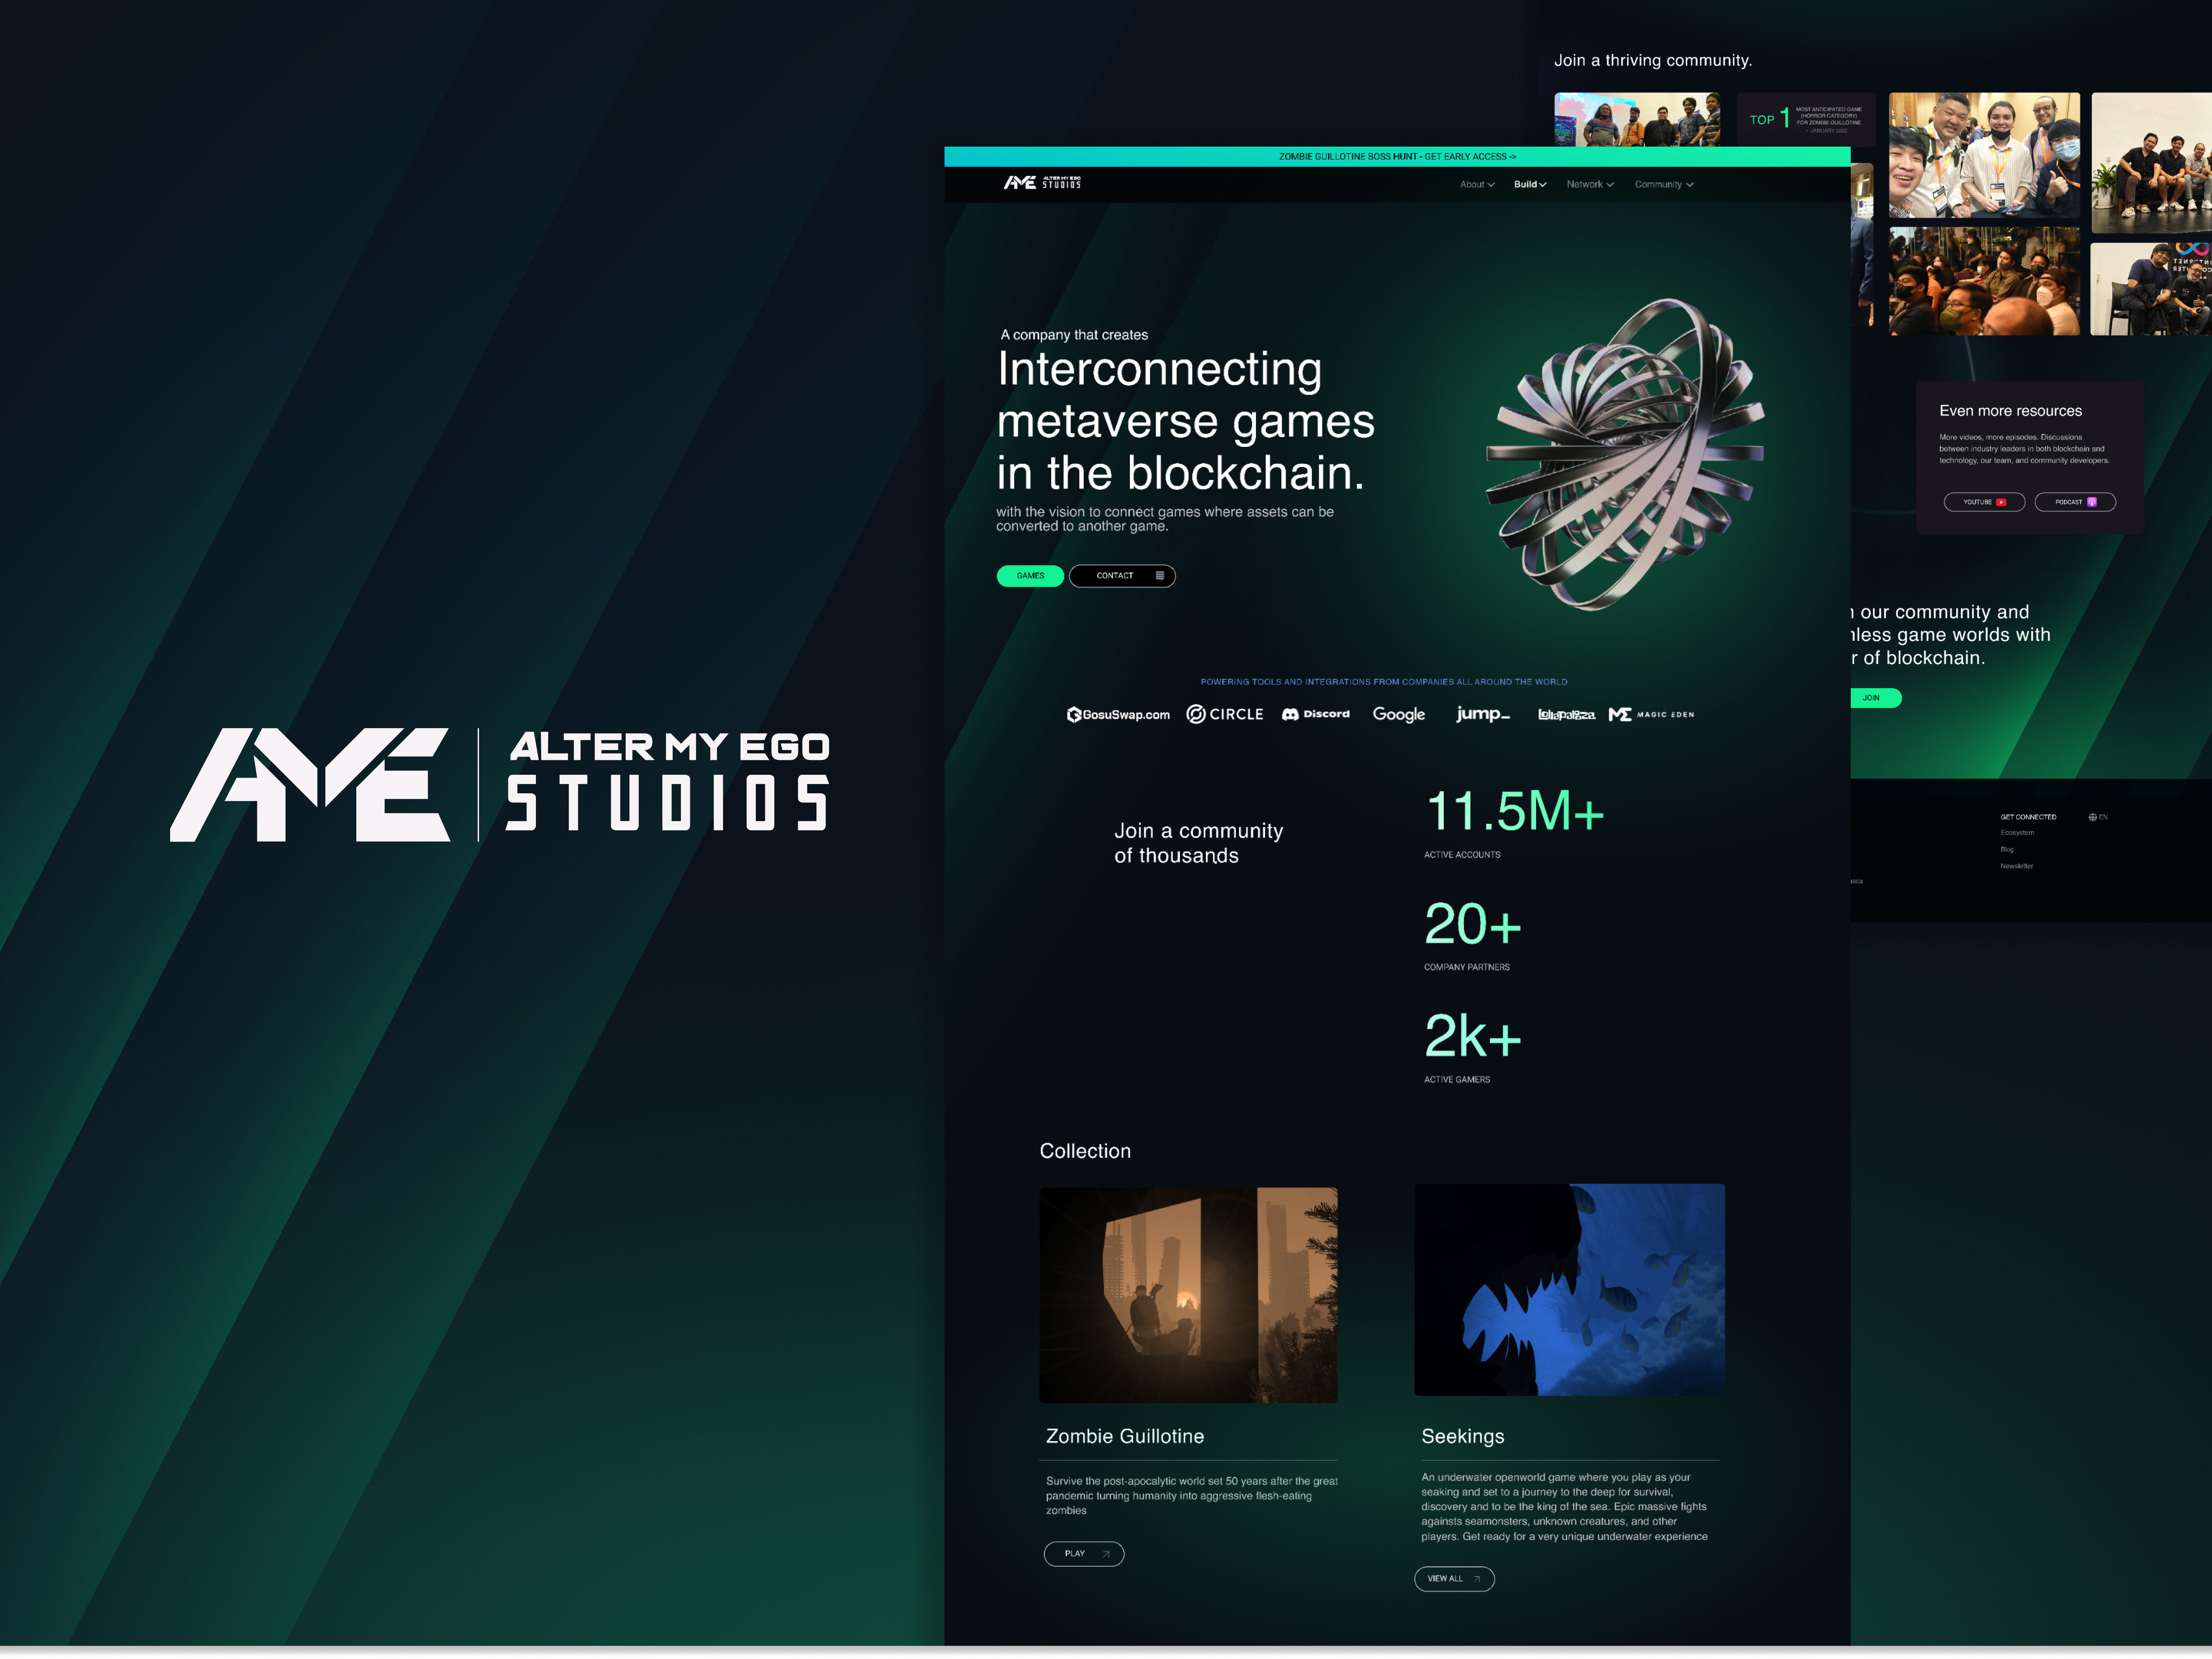
Task: Open the EN language selector in footer
Action: click(2098, 817)
